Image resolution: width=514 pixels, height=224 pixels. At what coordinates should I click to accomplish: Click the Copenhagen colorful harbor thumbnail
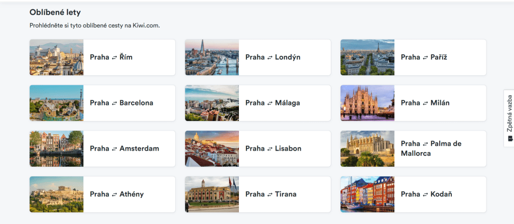coord(367,194)
